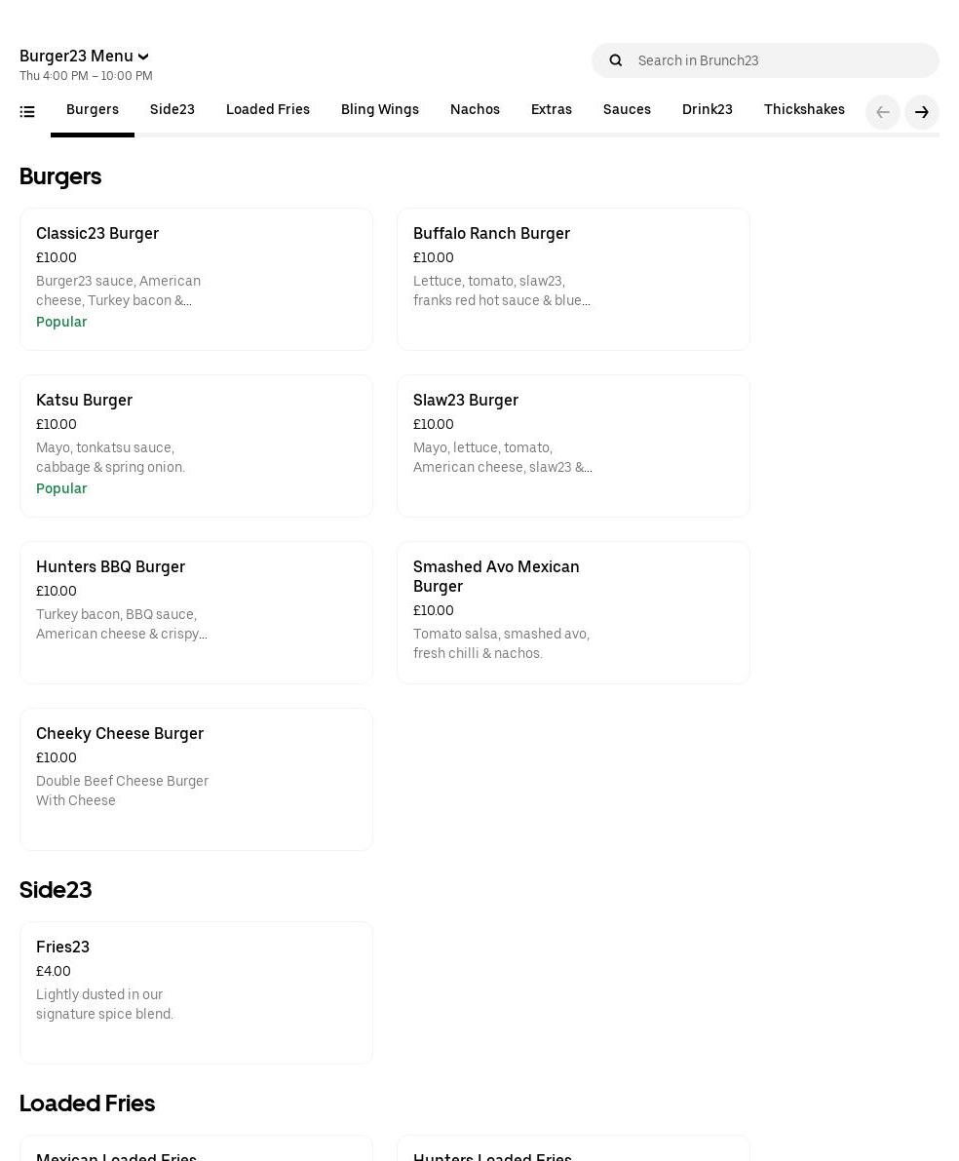The width and height of the screenshot is (959, 1161).
Task: Pick the Cheeky Cheese Burger card
Action: [196, 779]
